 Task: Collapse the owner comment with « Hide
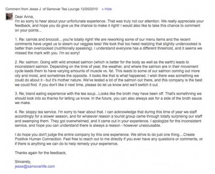tap(107, 9)
